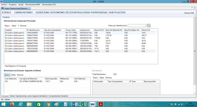Open File Explorer folder icon in taskbar
Screen dimensions: 197x107
29,104
